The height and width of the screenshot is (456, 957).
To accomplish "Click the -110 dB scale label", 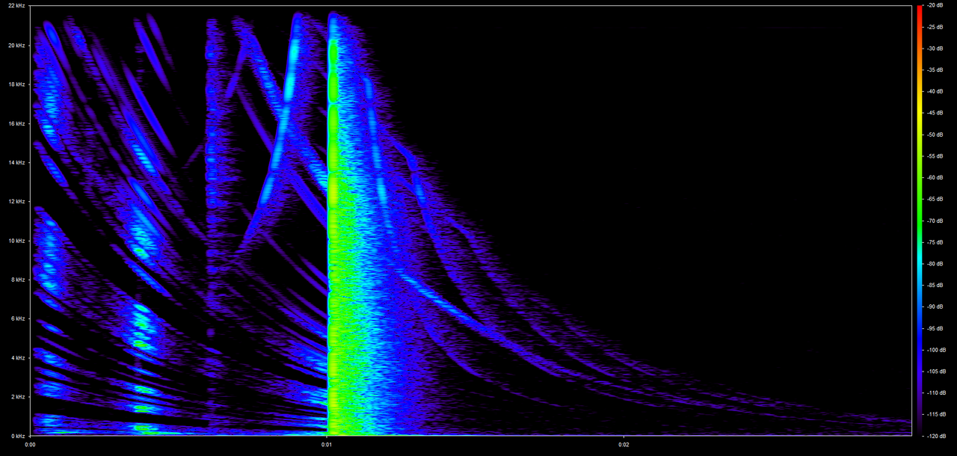I will pyautogui.click(x=935, y=392).
